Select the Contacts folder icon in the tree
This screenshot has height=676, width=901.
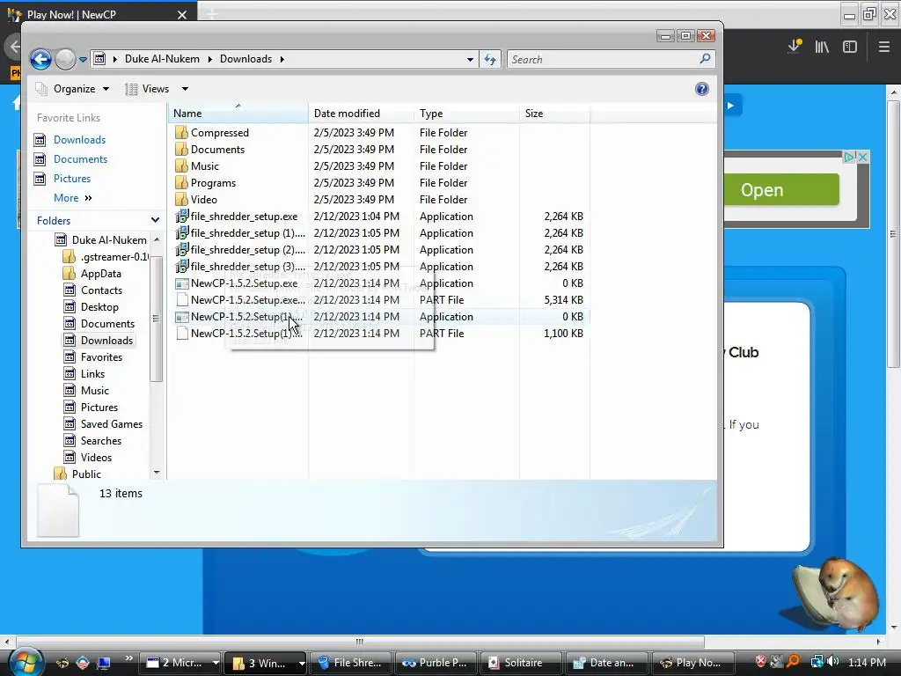coord(70,290)
